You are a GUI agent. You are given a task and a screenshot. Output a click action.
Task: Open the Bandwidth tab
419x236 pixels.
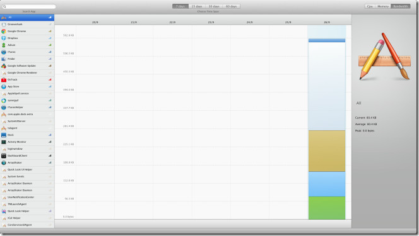[400, 6]
